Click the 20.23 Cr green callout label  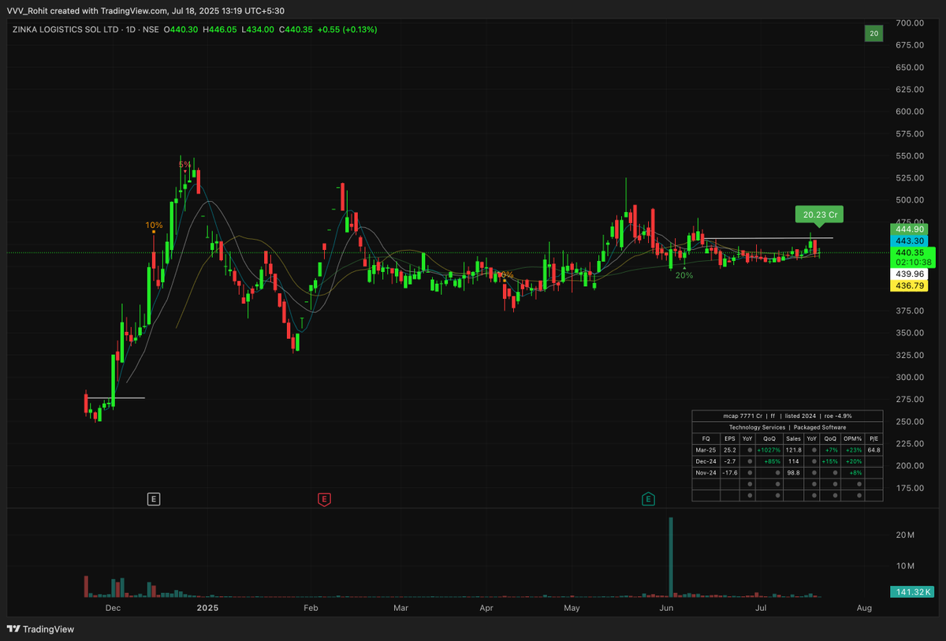click(x=820, y=214)
